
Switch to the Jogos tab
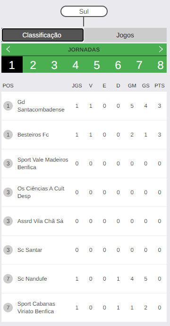(x=125, y=35)
